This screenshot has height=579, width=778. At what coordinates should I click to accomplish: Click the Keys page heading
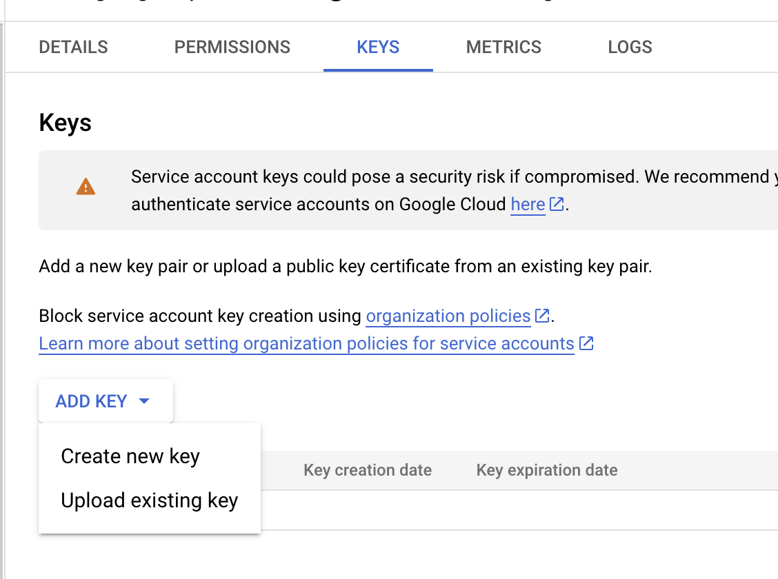(65, 122)
